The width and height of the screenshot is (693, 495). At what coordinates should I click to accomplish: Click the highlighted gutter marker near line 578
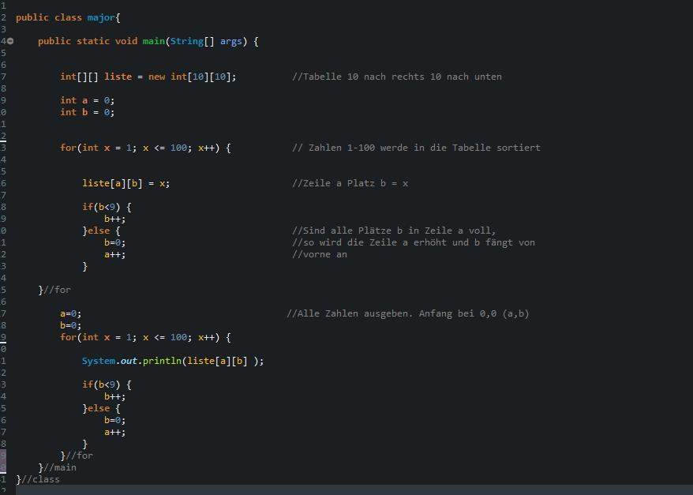[x=5, y=456]
